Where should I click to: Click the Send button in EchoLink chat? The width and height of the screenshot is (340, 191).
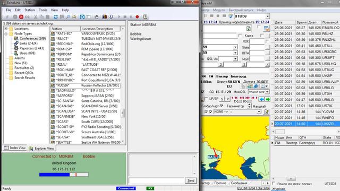click(191, 180)
